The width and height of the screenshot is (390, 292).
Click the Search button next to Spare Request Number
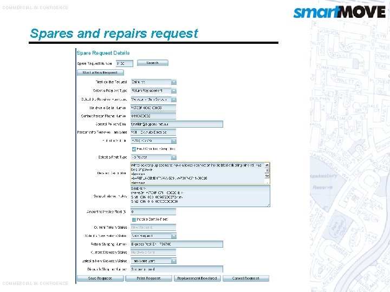[x=152, y=63]
